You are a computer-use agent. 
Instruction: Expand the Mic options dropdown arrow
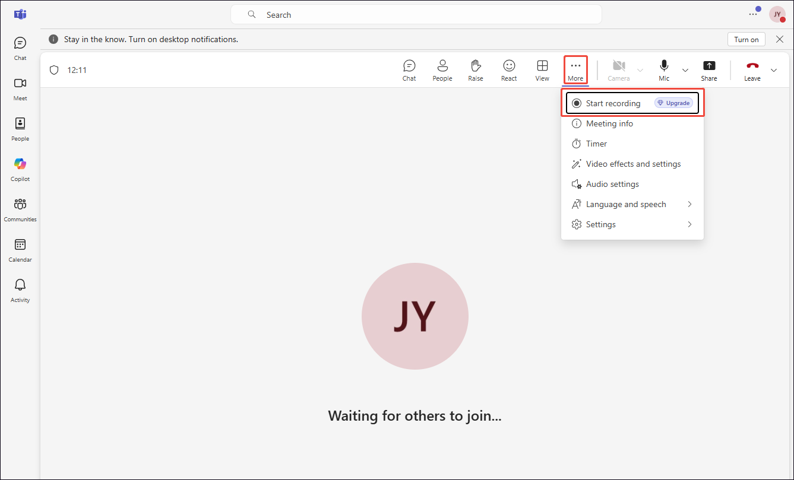[685, 70]
